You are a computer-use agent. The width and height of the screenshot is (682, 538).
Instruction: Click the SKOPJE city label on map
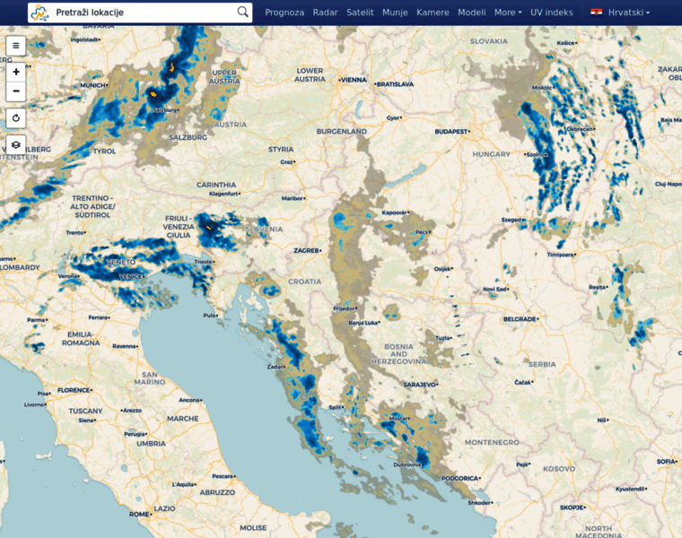[x=572, y=508]
